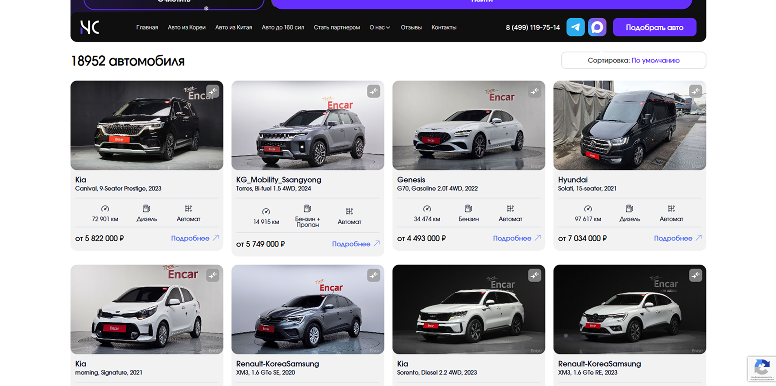Click the gearbox icon on Hyundai Solati
This screenshot has width=776, height=386.
671,209
